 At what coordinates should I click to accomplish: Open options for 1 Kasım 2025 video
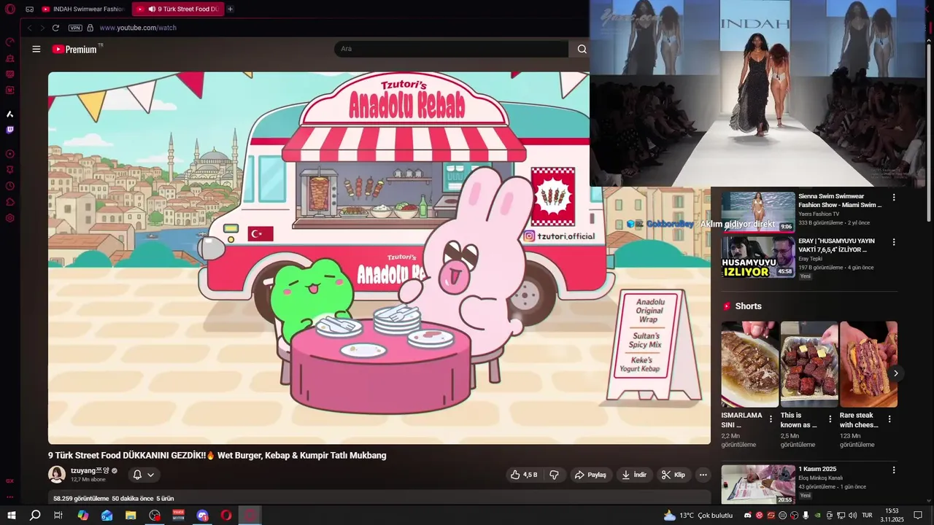coord(894,470)
